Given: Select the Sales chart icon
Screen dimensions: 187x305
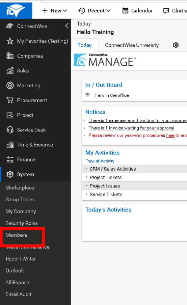Looking at the screenshot, I should (x=10, y=70).
